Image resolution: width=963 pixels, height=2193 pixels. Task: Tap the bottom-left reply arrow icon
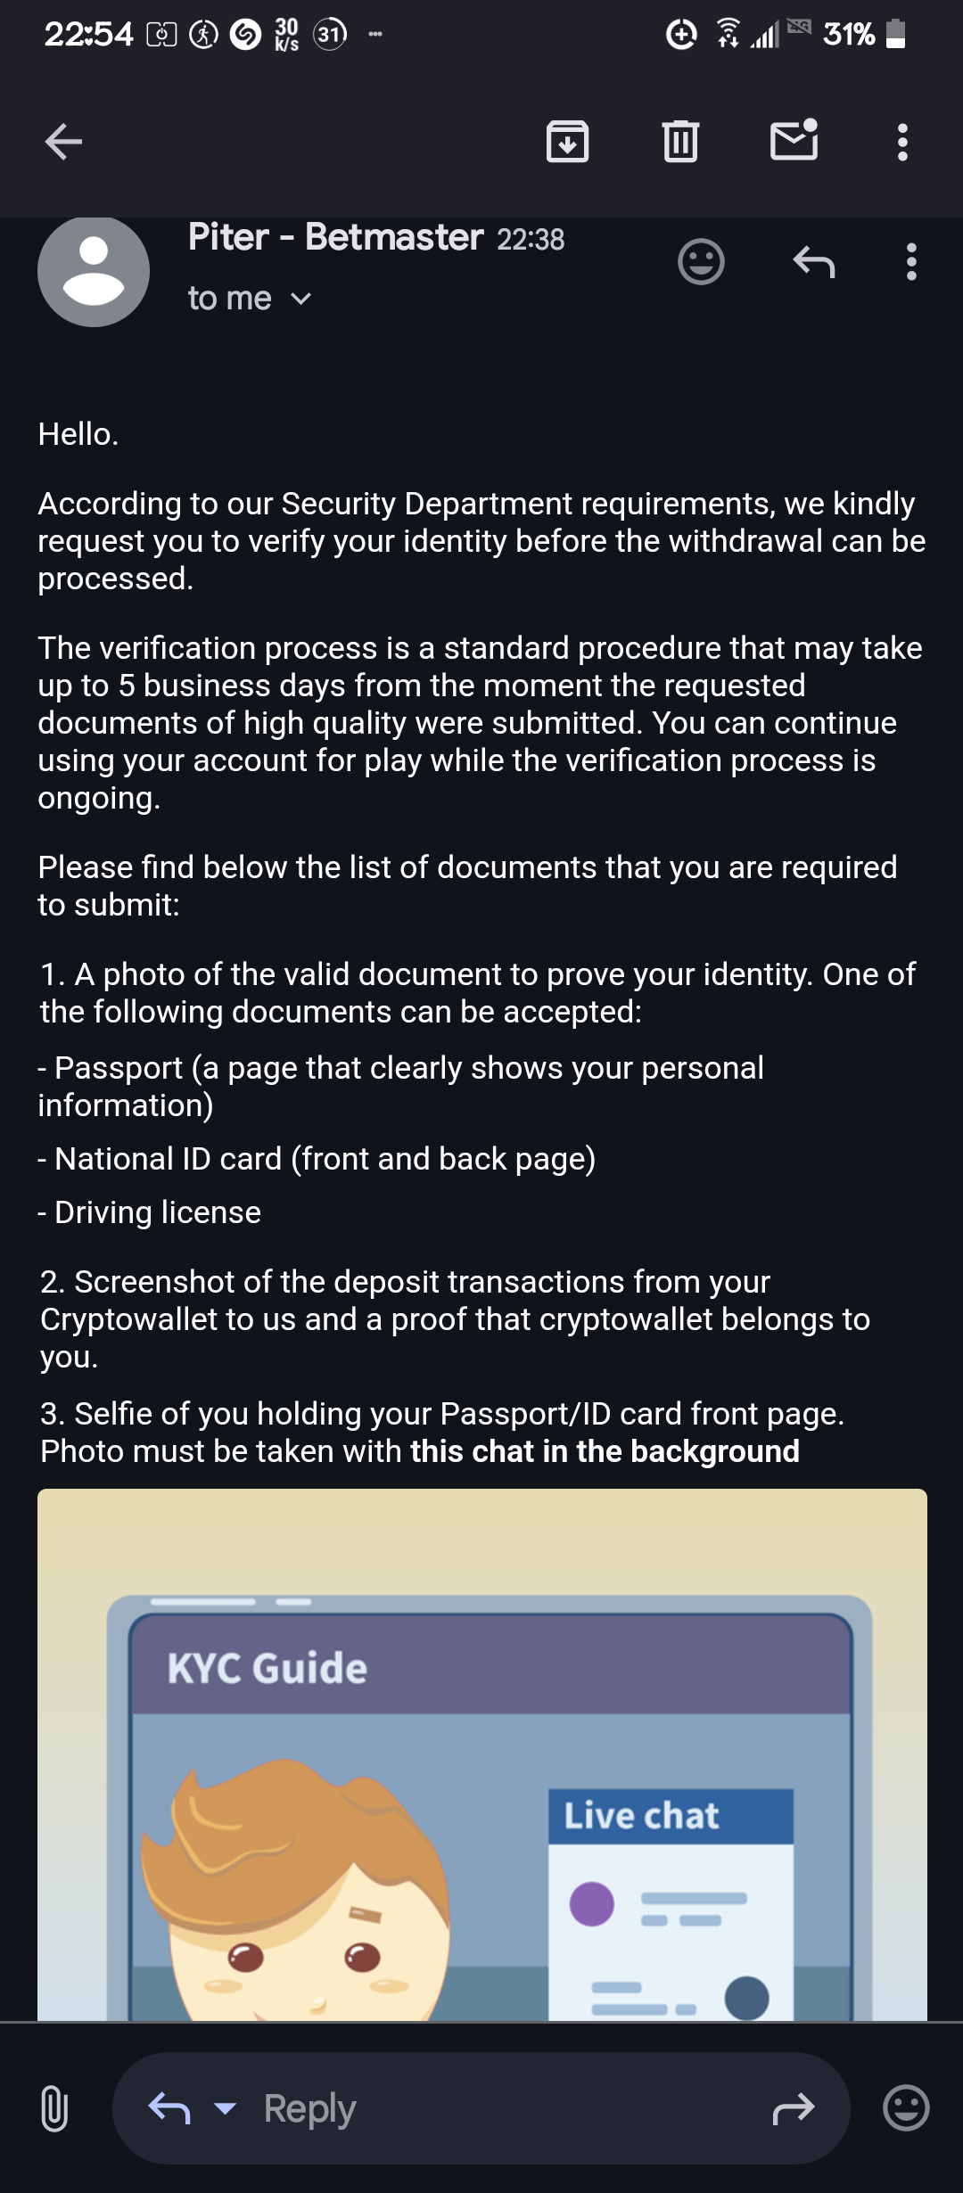point(169,2108)
